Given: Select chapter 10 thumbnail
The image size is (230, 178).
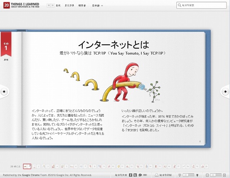Looking at the screenshot, I should (111, 167).
